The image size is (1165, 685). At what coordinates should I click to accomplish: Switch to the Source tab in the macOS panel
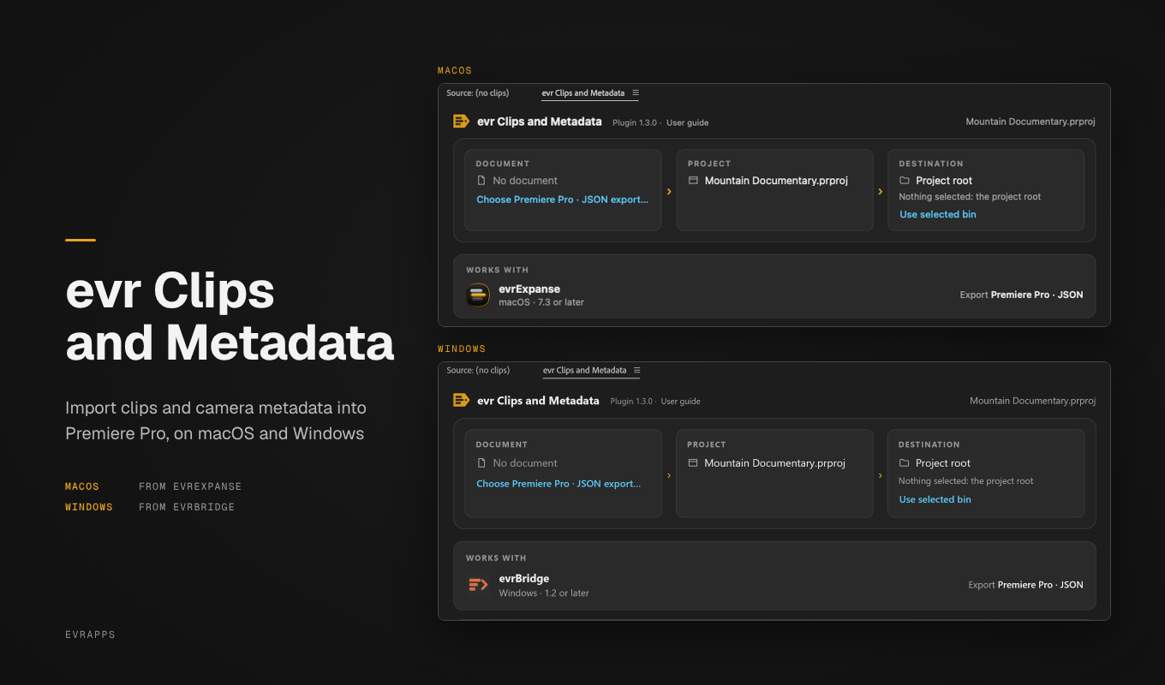[478, 92]
